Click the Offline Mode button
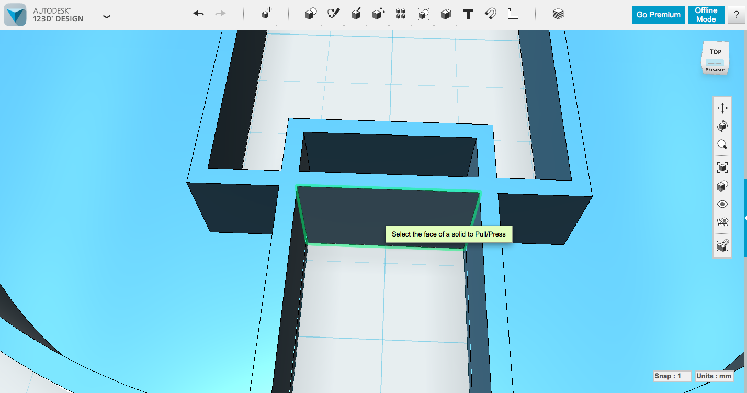747x393 pixels. tap(706, 15)
